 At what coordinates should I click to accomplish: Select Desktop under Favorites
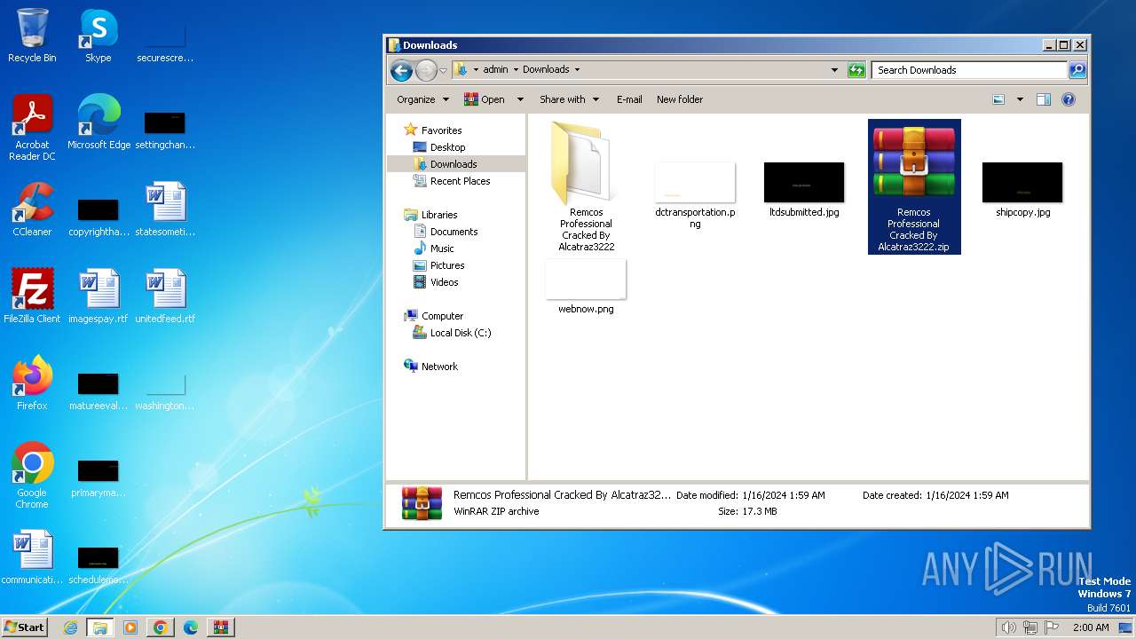447,147
